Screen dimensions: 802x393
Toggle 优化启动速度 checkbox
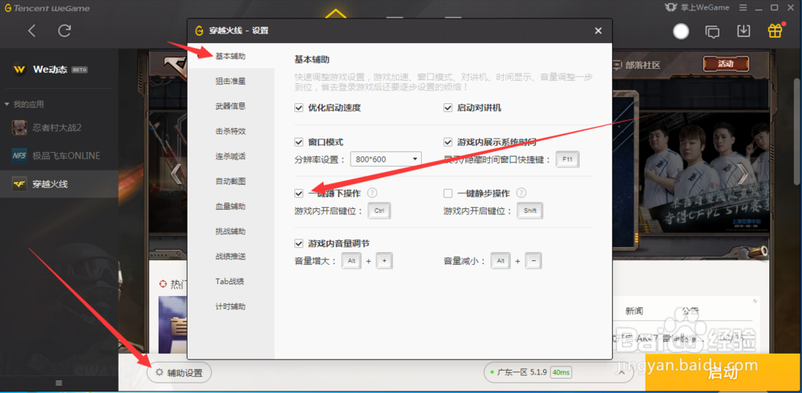point(298,108)
